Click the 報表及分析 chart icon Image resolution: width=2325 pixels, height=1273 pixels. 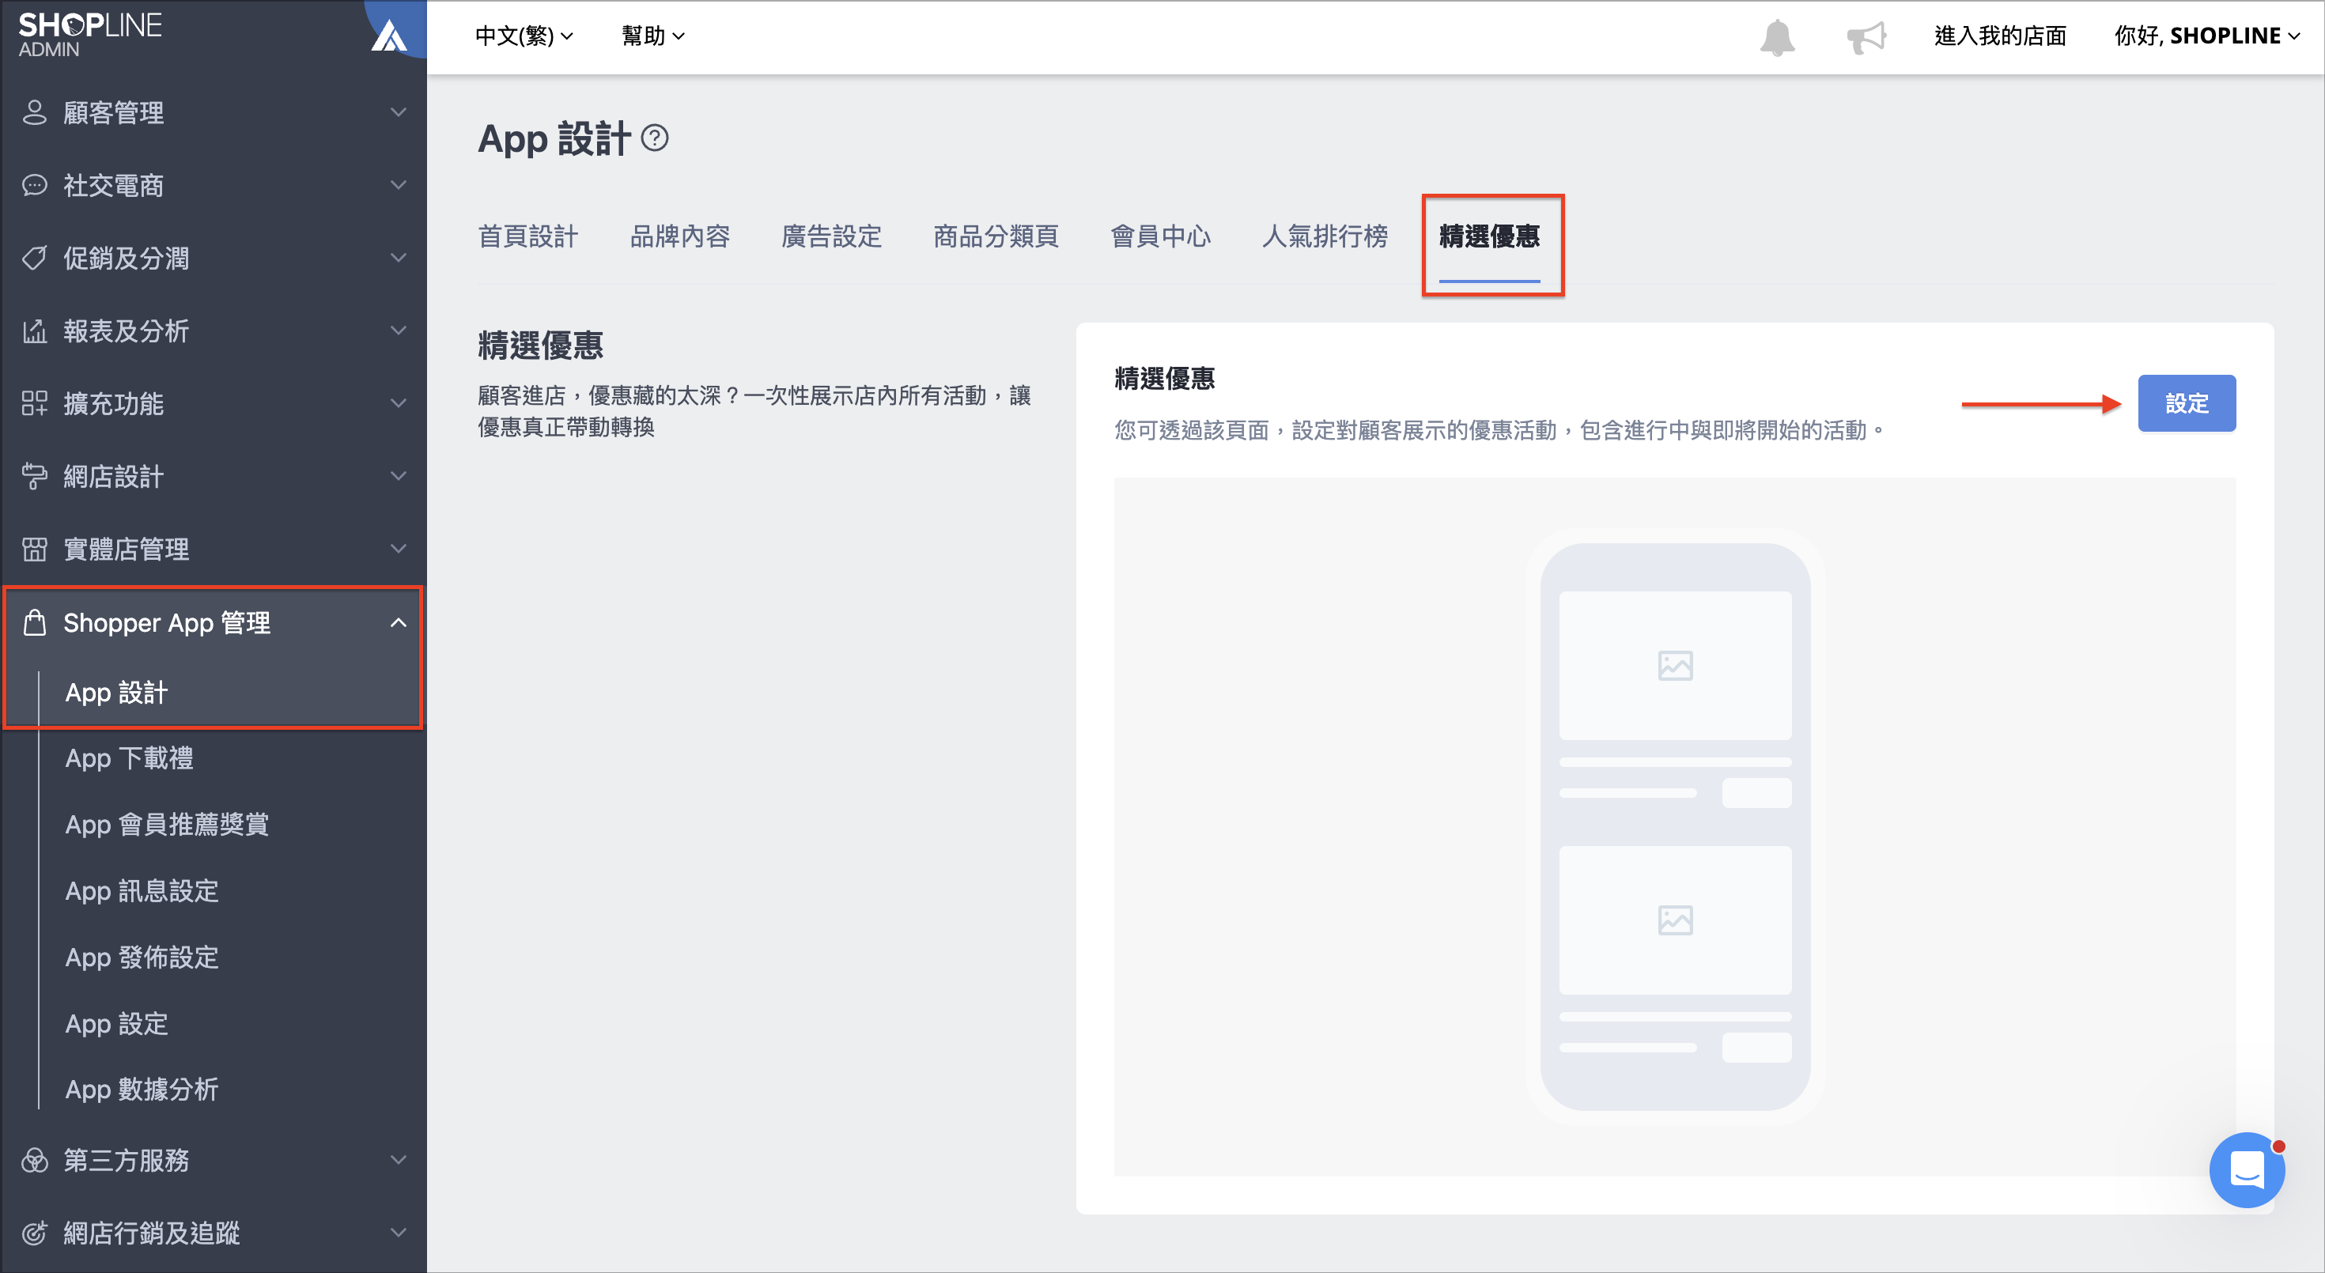pyautogui.click(x=34, y=331)
